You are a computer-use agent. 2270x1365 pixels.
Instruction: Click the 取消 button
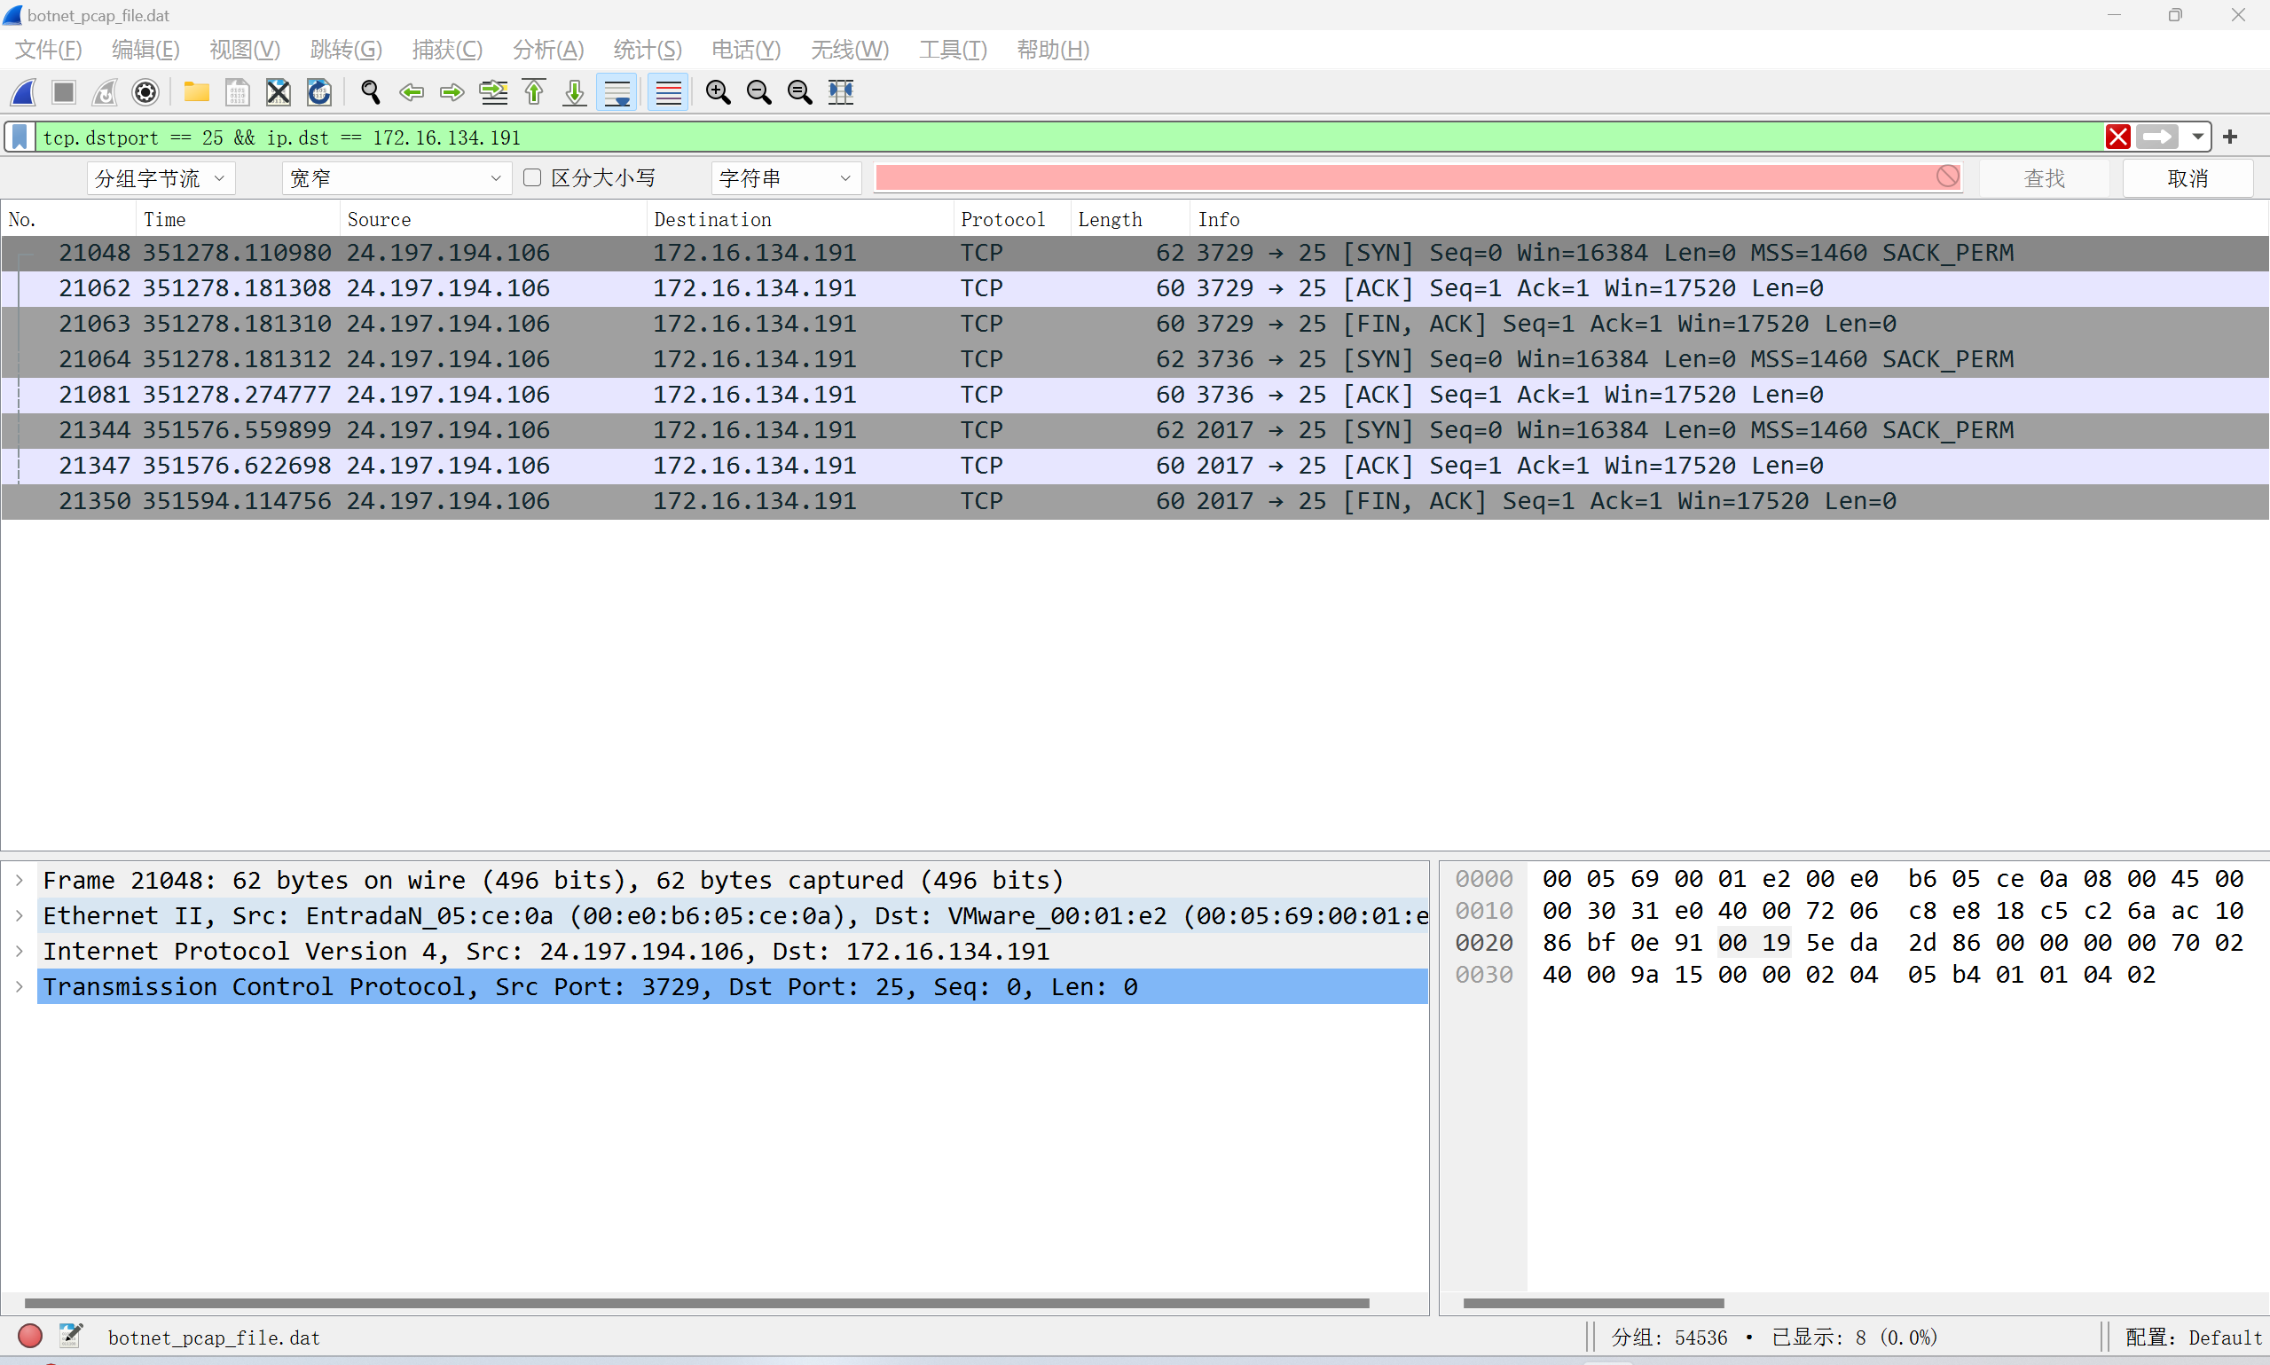click(x=2188, y=177)
